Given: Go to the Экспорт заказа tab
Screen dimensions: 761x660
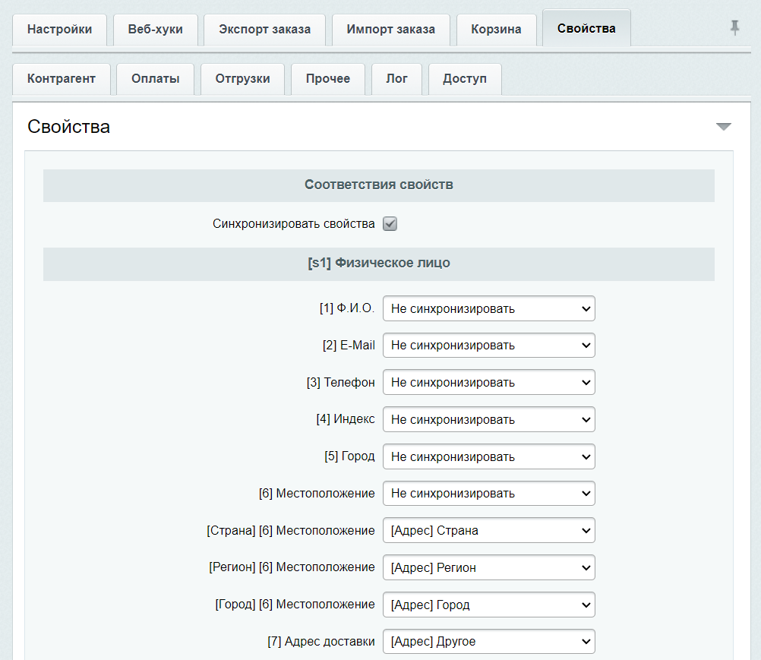Looking at the screenshot, I should coord(264,30).
